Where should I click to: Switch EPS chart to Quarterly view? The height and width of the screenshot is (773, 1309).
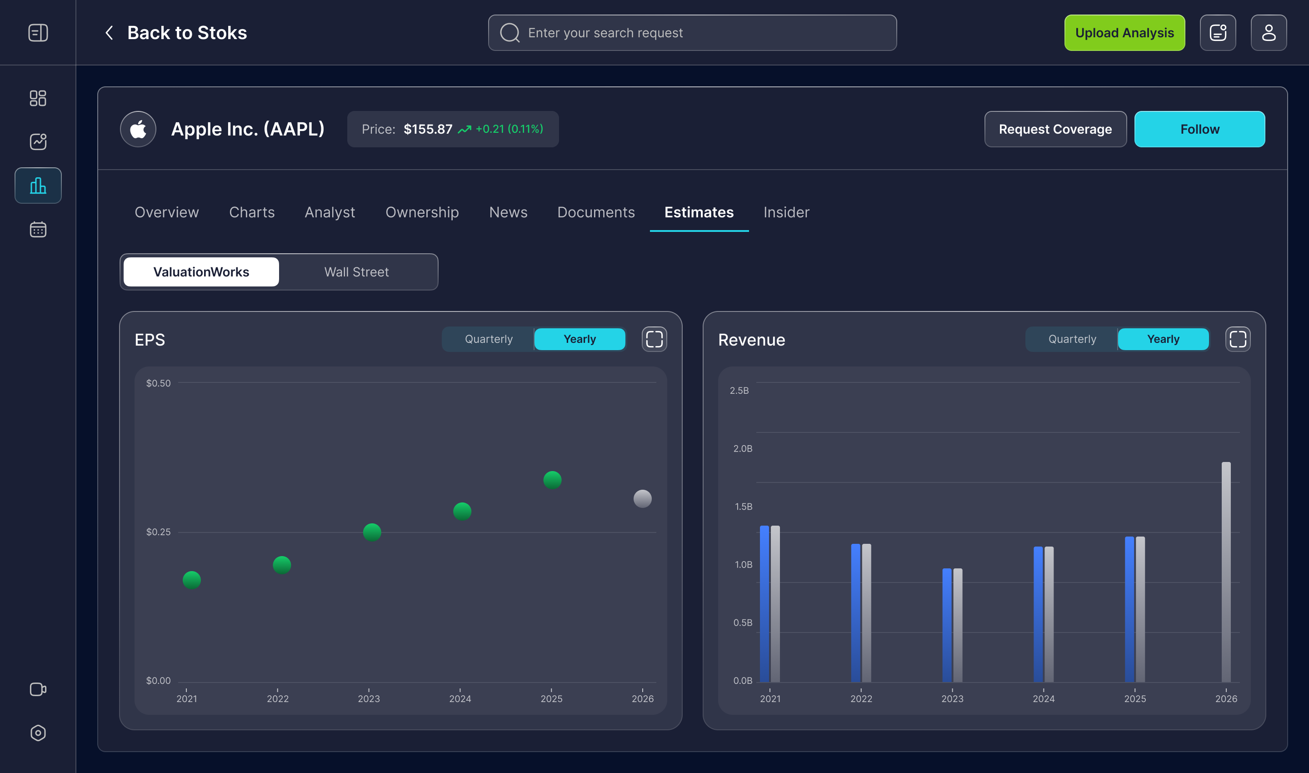click(488, 339)
